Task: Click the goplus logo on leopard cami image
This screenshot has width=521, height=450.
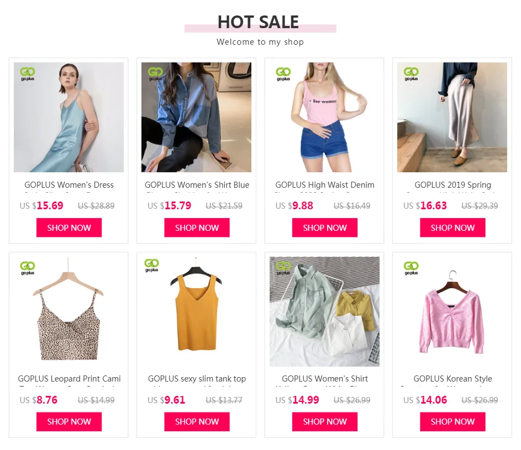Action: 27,268
